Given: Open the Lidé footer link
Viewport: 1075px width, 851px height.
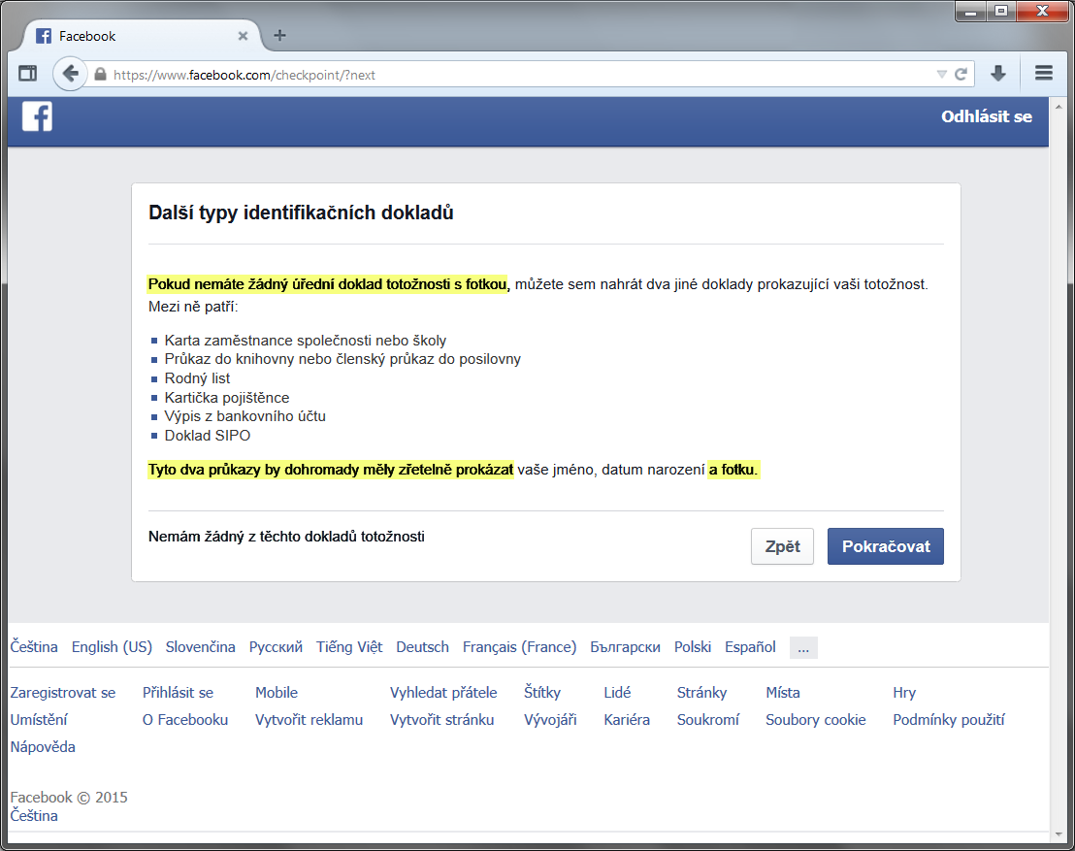Looking at the screenshot, I should pyautogui.click(x=617, y=693).
